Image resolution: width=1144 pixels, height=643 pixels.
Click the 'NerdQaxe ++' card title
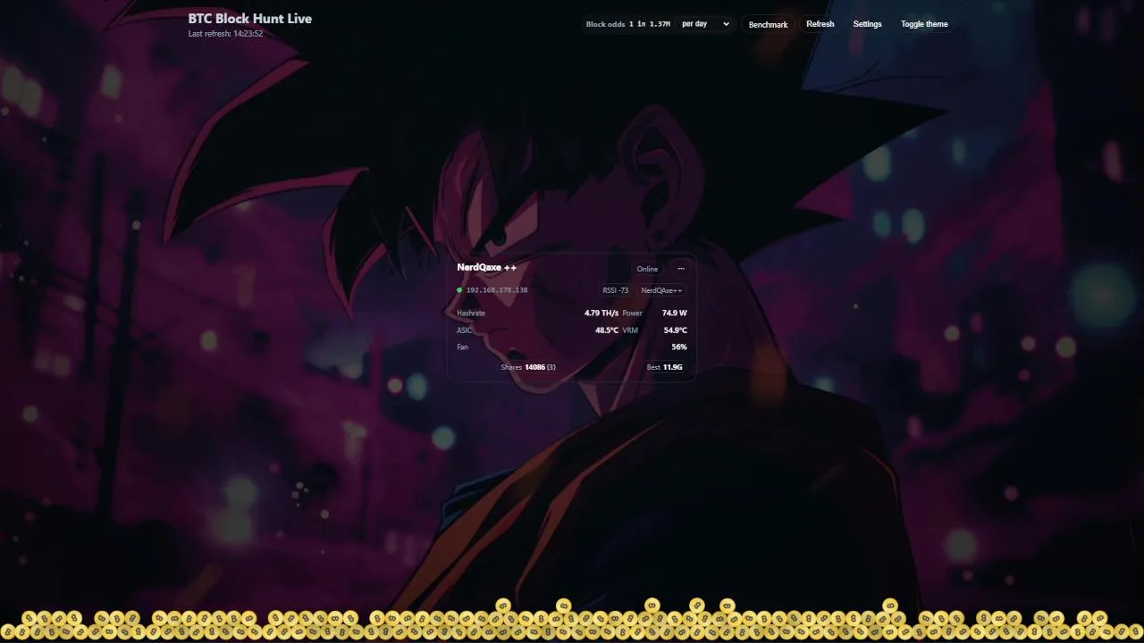point(486,267)
